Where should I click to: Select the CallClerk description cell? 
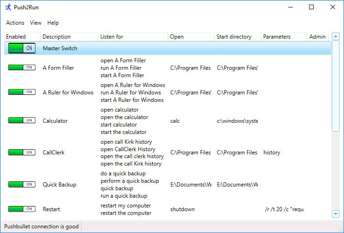click(54, 153)
